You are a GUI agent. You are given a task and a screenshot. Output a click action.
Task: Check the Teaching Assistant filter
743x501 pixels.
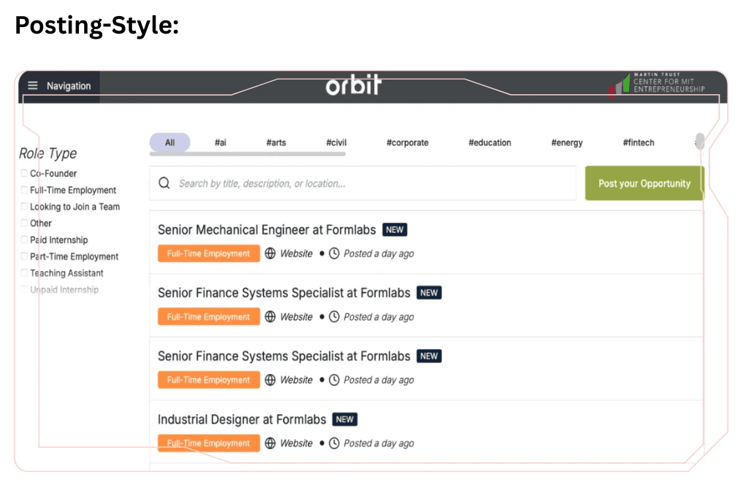pyautogui.click(x=24, y=272)
